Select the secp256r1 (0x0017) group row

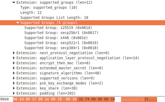click(x=83, y=33)
